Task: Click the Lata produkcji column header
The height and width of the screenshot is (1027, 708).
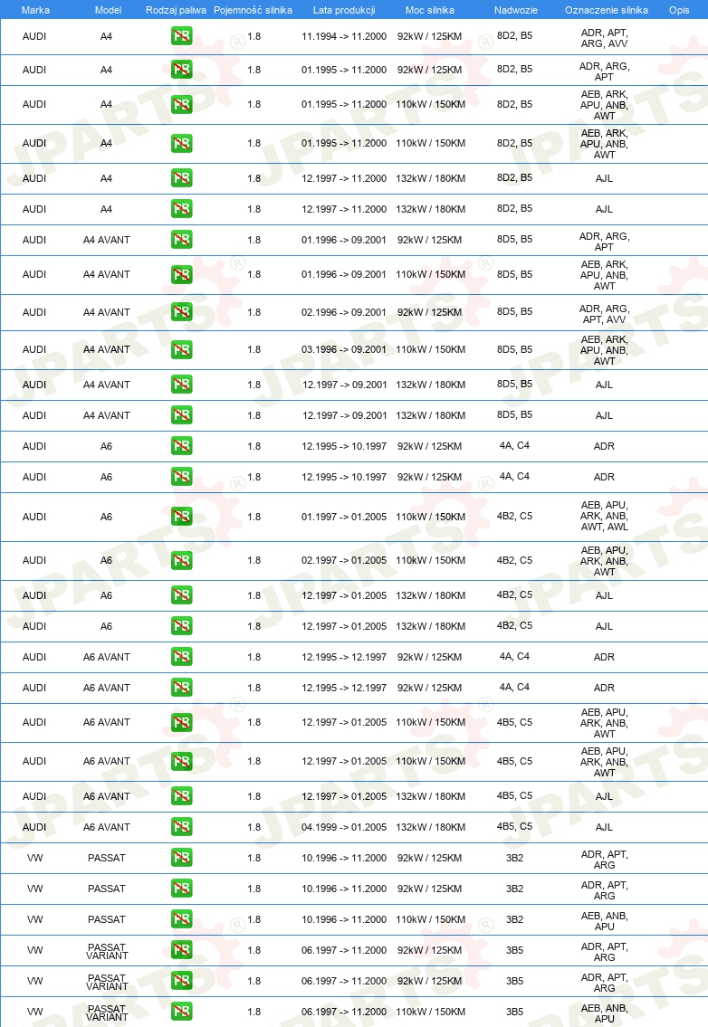Action: pyautogui.click(x=344, y=10)
